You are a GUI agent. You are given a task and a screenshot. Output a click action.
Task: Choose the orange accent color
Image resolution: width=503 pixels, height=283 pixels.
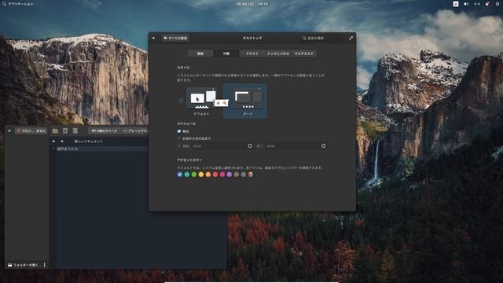207,175
